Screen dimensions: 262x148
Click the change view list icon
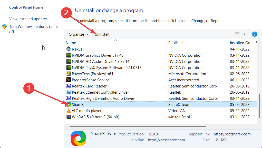click(237, 34)
